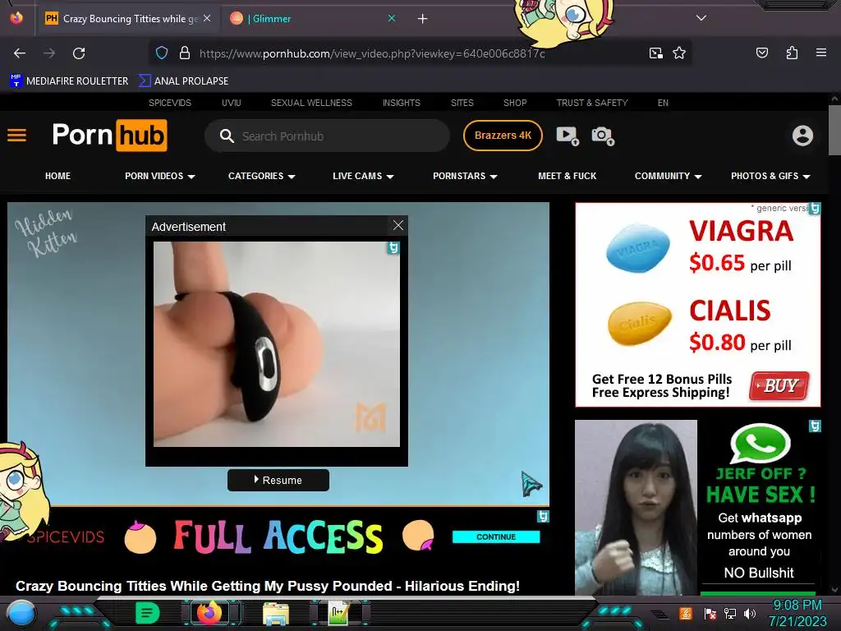The image size is (841, 631).
Task: Click the Brazzers 4K button
Action: [503, 136]
